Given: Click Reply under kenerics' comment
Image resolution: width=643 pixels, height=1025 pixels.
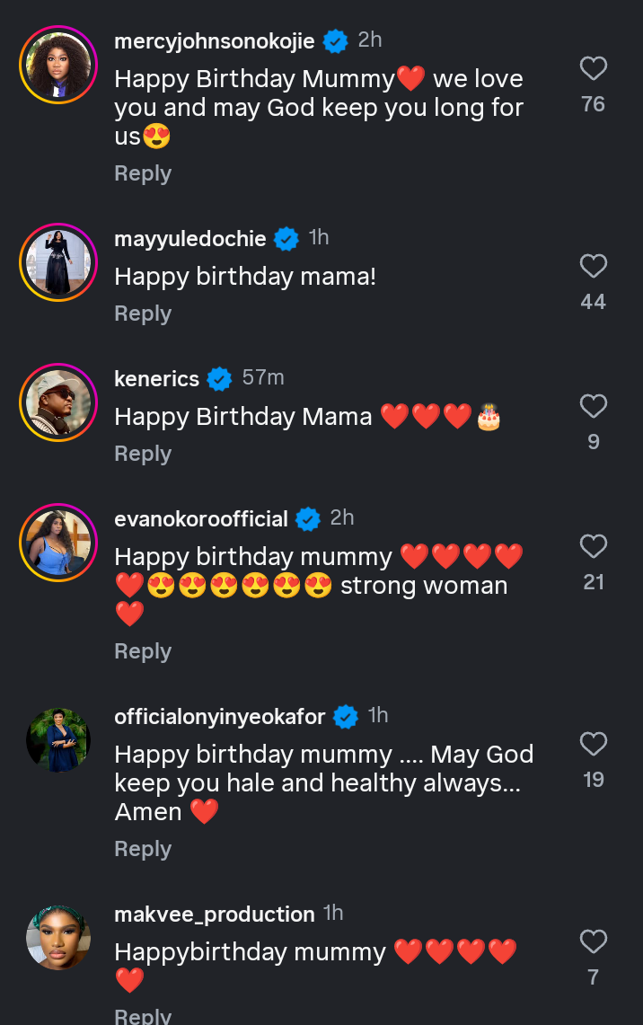Looking at the screenshot, I should pyautogui.click(x=142, y=454).
